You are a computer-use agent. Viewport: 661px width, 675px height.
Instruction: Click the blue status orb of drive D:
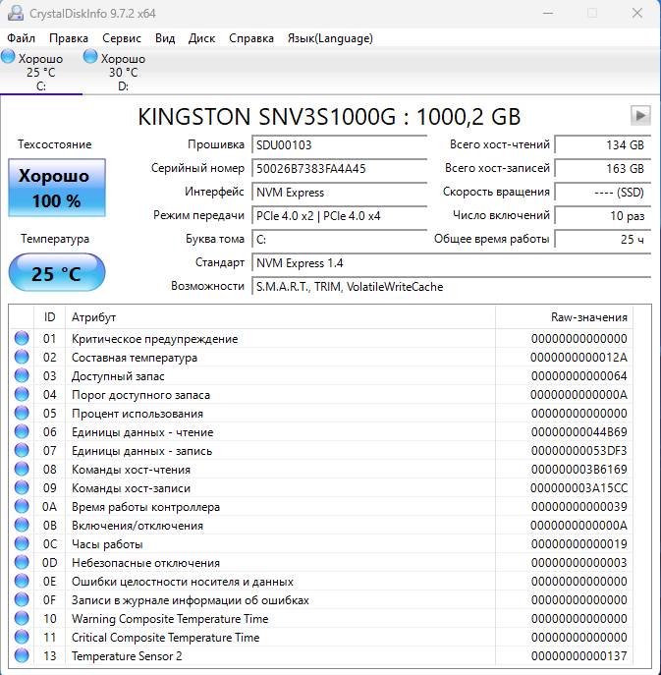click(91, 58)
